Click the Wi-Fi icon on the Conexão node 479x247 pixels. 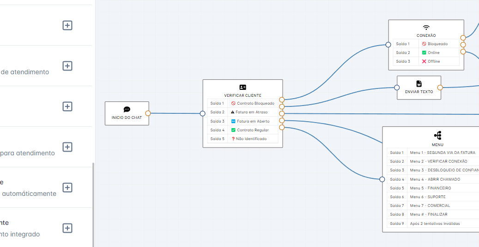pyautogui.click(x=426, y=27)
